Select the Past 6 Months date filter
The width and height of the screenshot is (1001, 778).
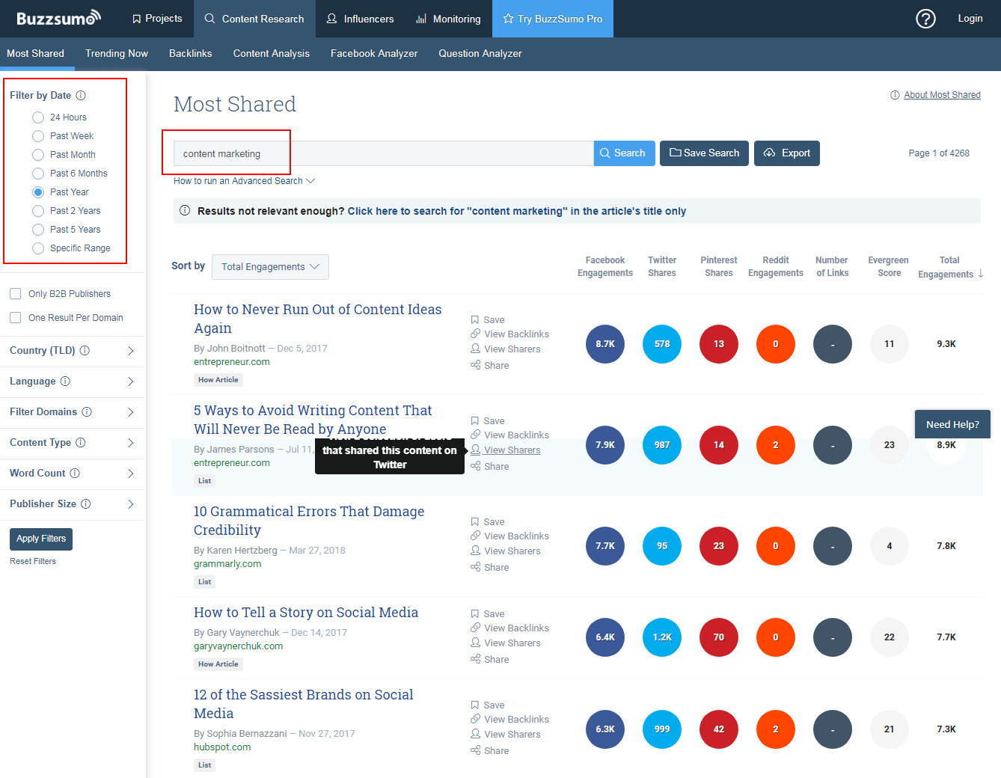point(38,174)
